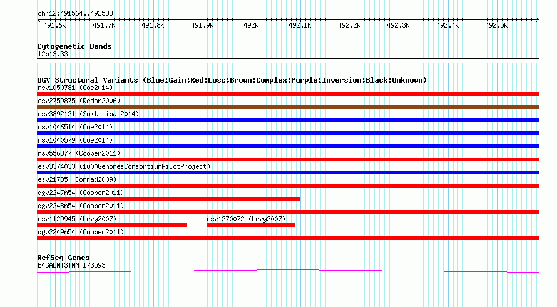Open gene label B4GALNT3|NM_173593
This screenshot has height=307, width=557.
tap(71, 265)
